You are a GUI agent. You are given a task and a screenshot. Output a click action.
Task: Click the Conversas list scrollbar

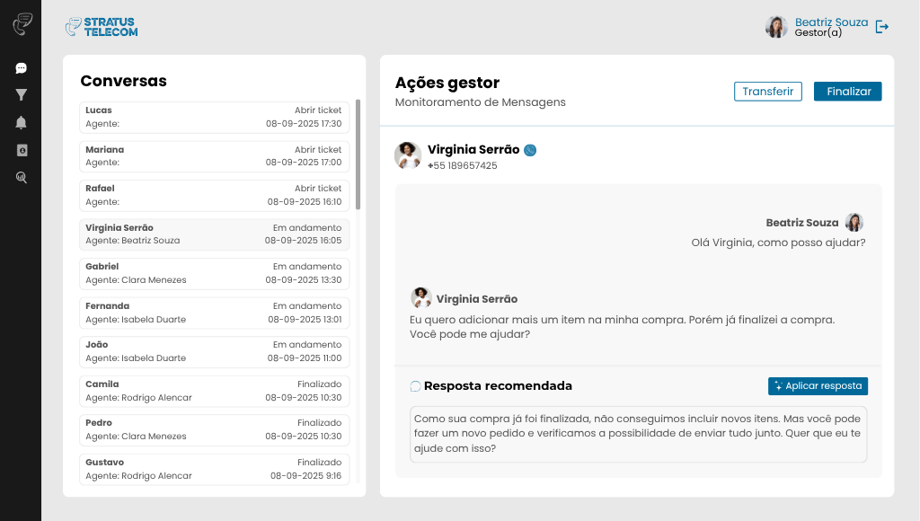pyautogui.click(x=358, y=153)
